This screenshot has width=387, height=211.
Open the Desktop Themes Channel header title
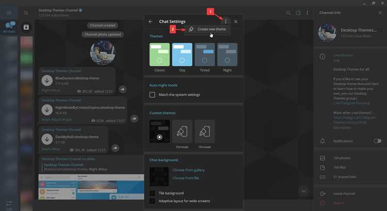pos(58,10)
